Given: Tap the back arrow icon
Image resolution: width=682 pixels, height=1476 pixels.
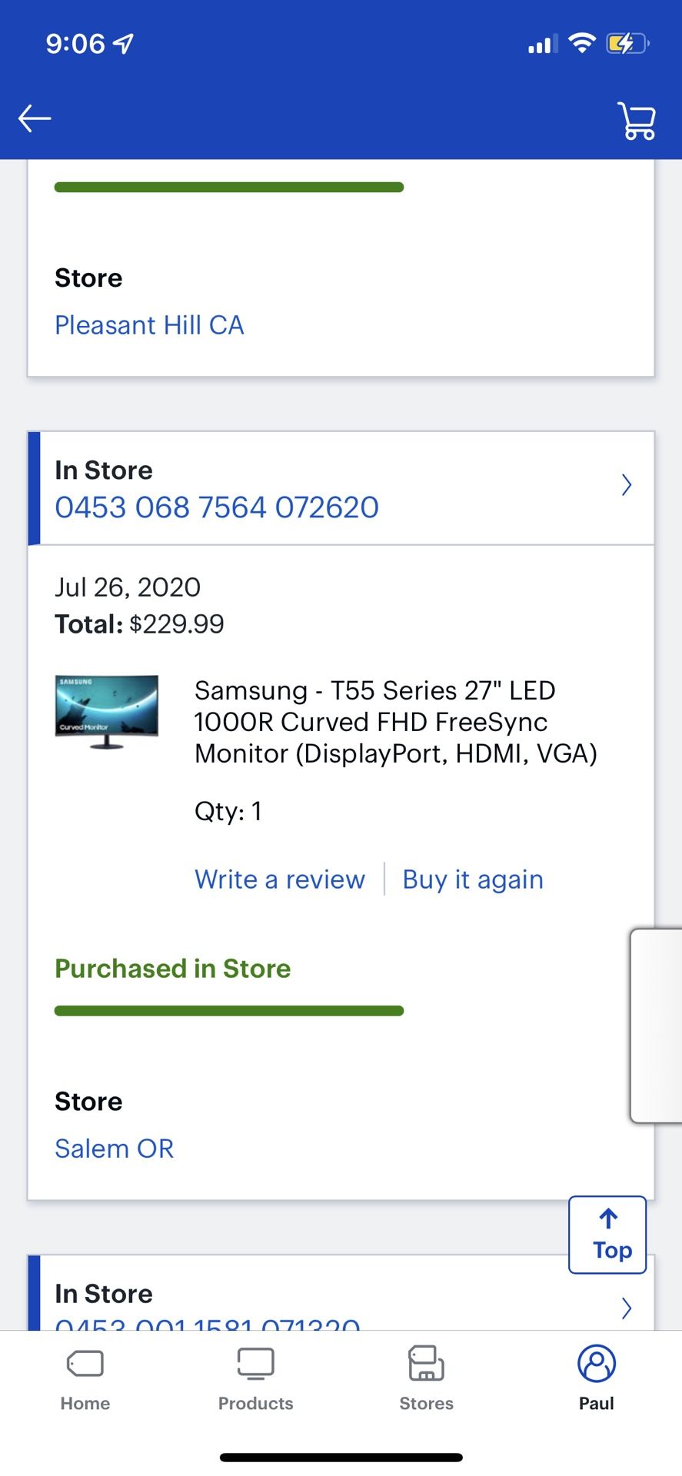Looking at the screenshot, I should pyautogui.click(x=35, y=118).
